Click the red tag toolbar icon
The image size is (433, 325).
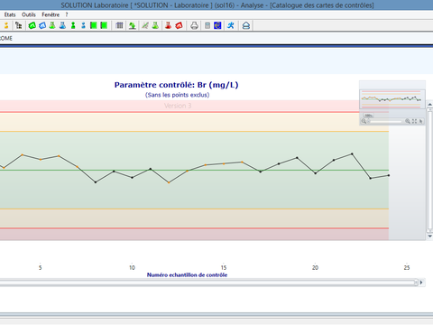coord(179,25)
